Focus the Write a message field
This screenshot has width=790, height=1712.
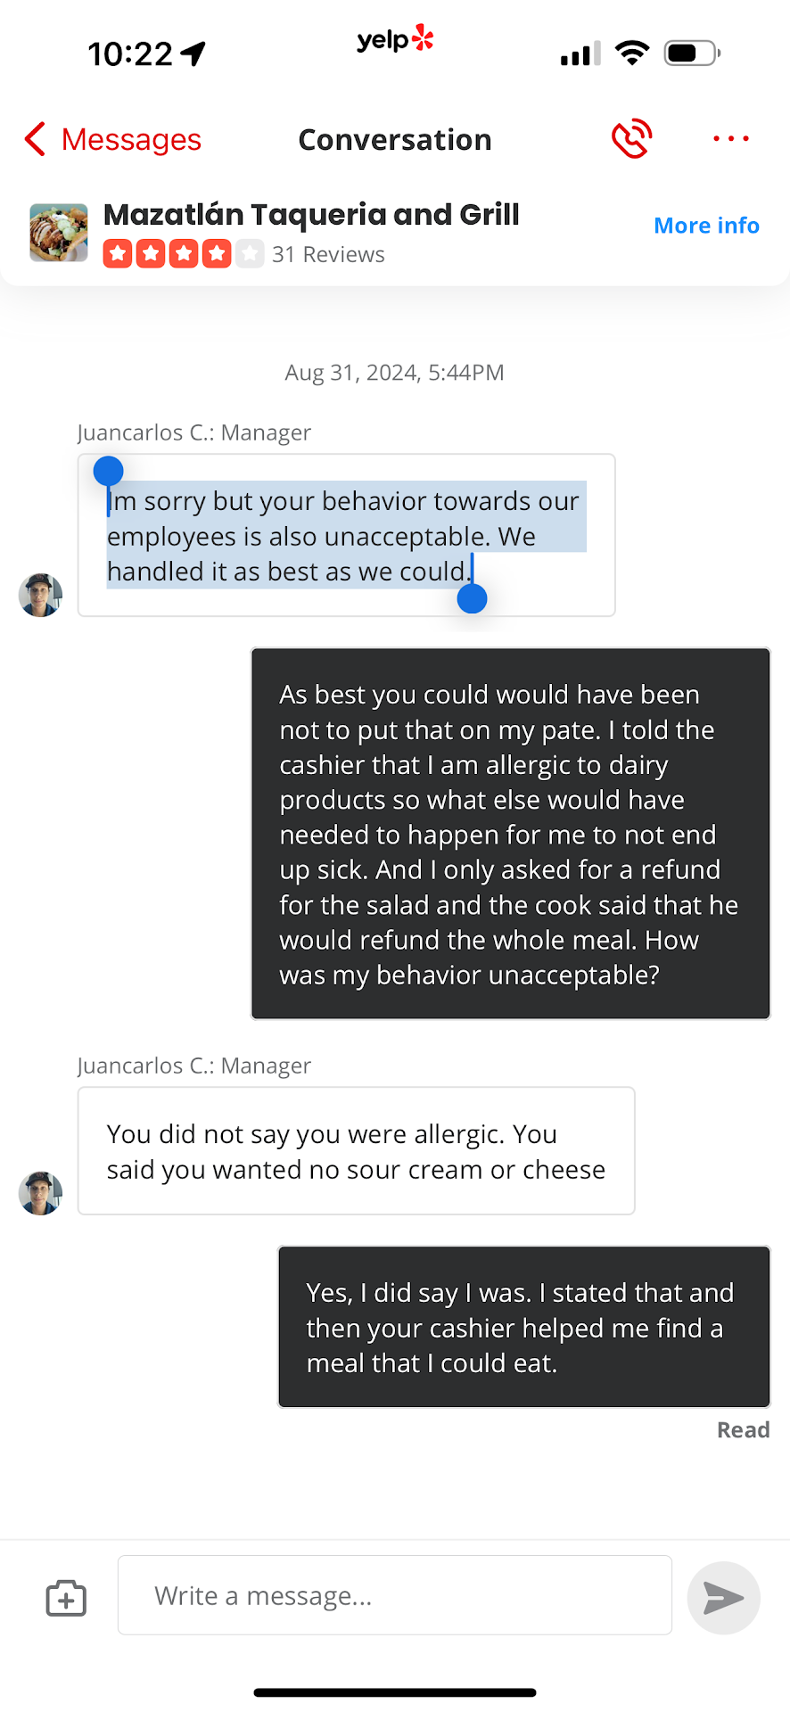pos(394,1595)
